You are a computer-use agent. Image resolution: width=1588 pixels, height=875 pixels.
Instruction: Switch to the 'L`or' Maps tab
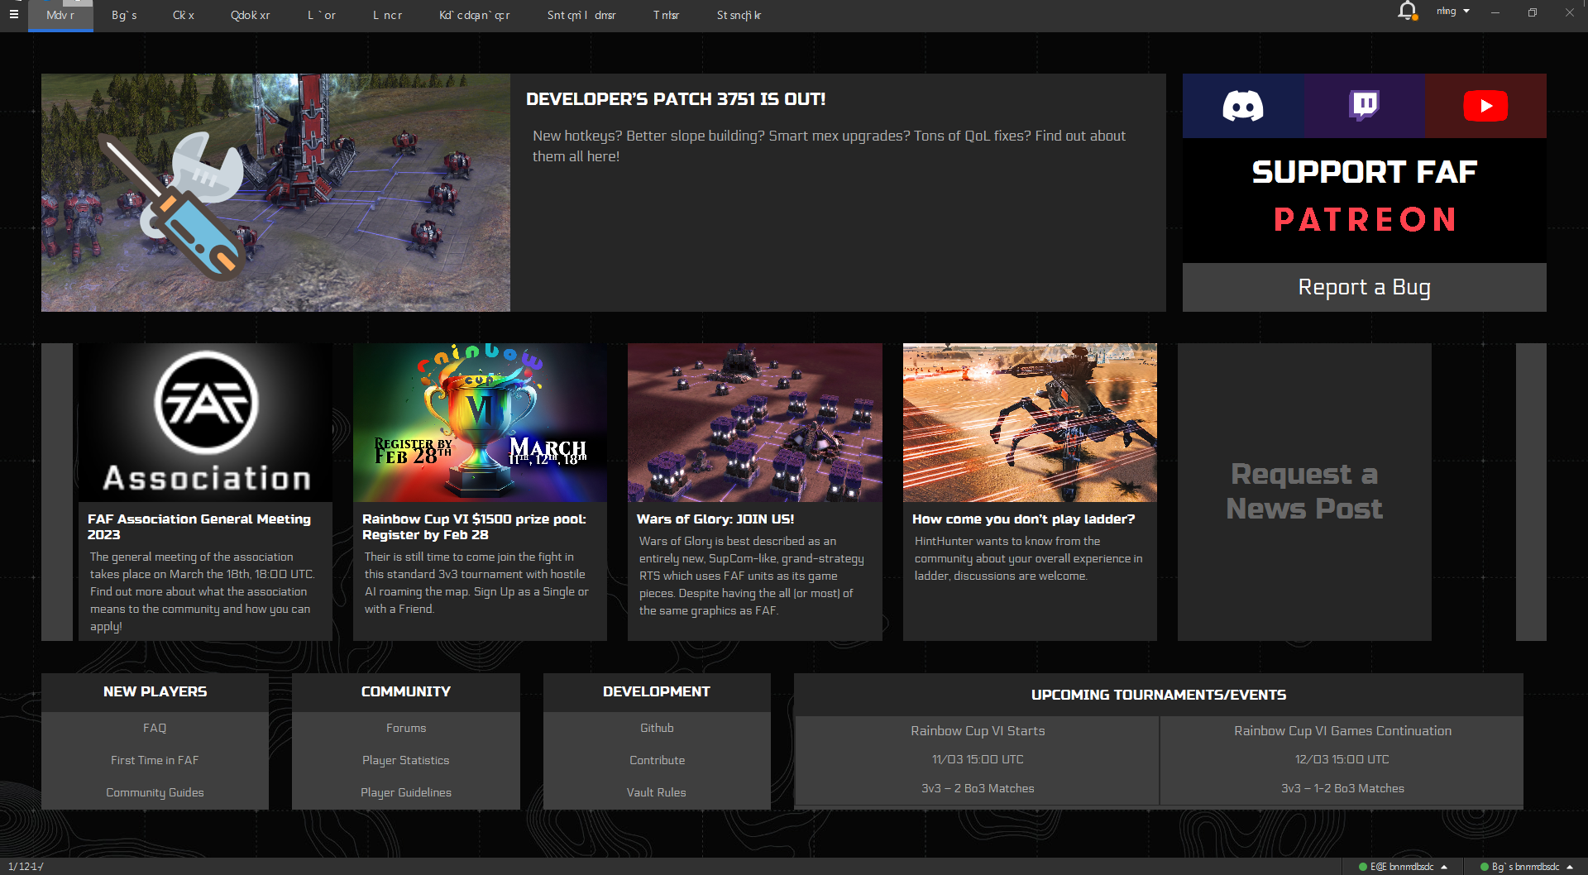tap(322, 16)
